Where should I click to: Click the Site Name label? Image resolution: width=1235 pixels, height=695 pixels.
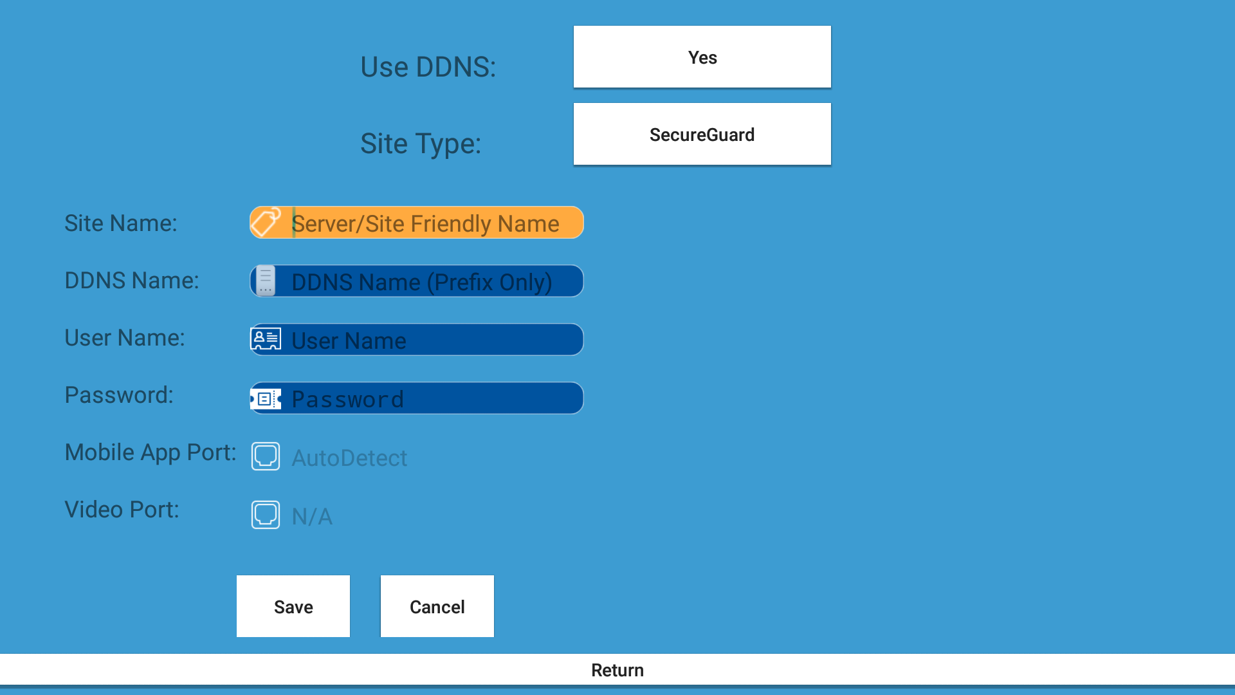pyautogui.click(x=120, y=223)
